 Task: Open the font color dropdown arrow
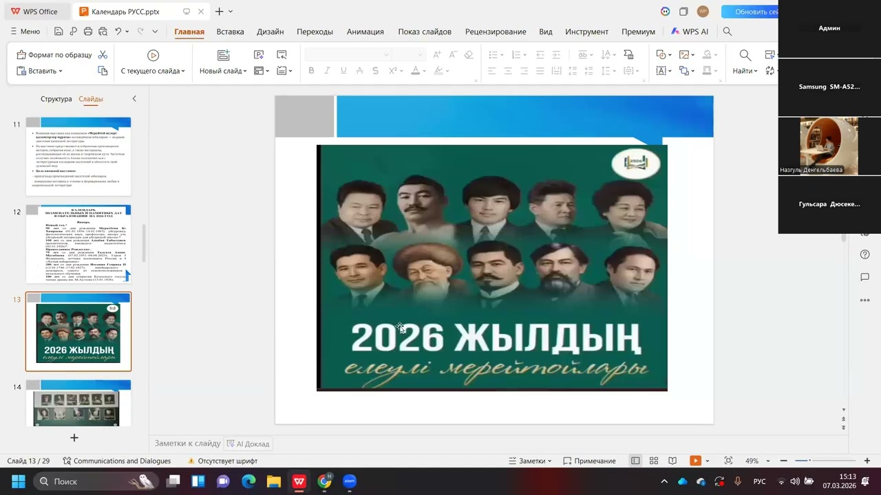click(x=425, y=71)
